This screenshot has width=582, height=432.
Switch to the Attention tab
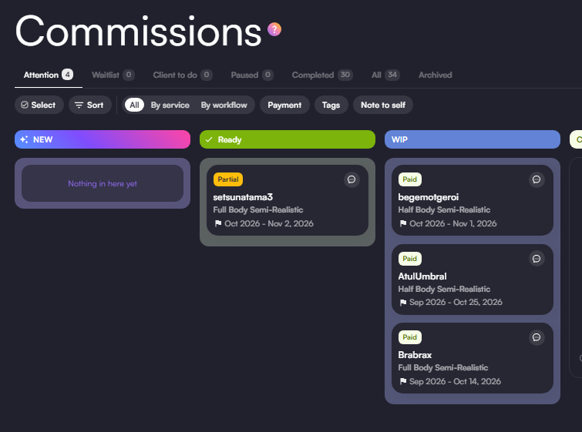tap(49, 75)
